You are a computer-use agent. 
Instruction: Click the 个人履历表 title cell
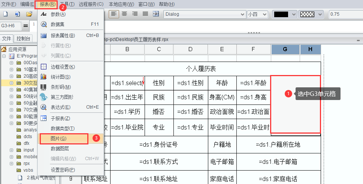click(201, 69)
